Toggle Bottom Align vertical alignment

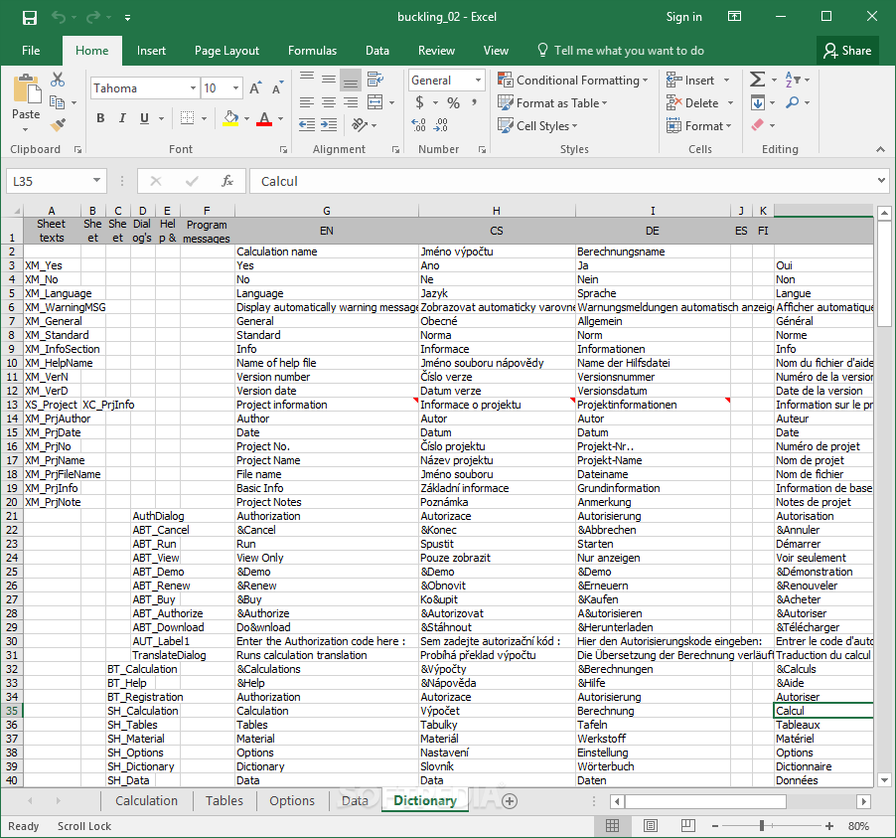(x=351, y=81)
